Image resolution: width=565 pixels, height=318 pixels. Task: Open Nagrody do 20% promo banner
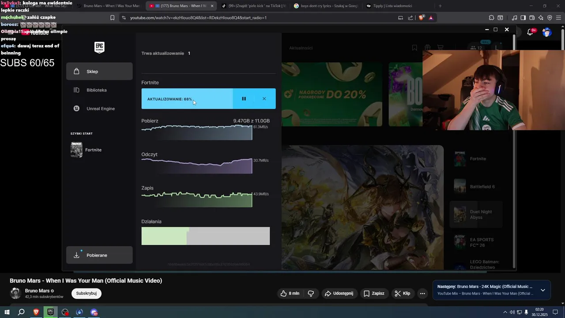pyautogui.click(x=332, y=94)
